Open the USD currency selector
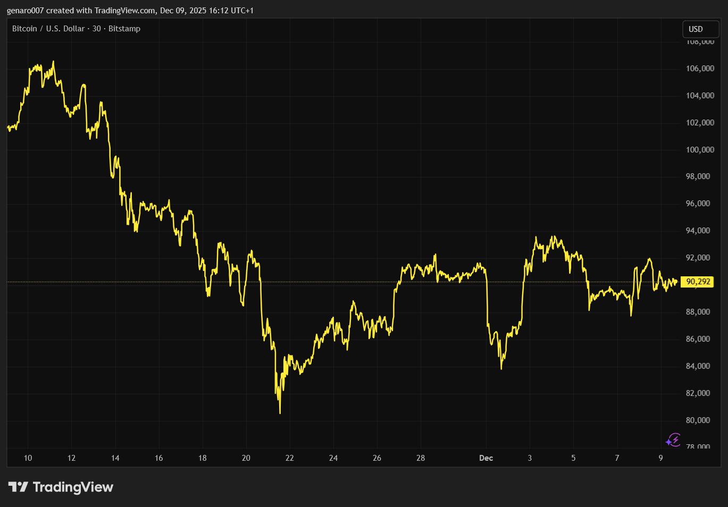Viewport: 728px width, 507px height. (x=700, y=29)
